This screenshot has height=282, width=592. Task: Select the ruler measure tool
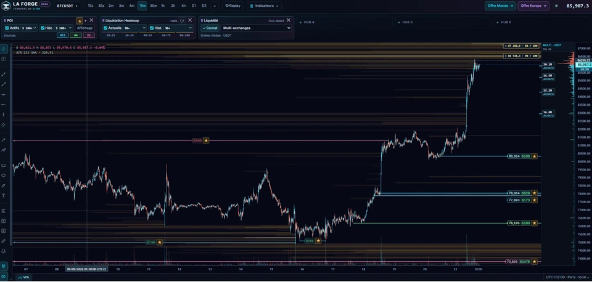4,241
